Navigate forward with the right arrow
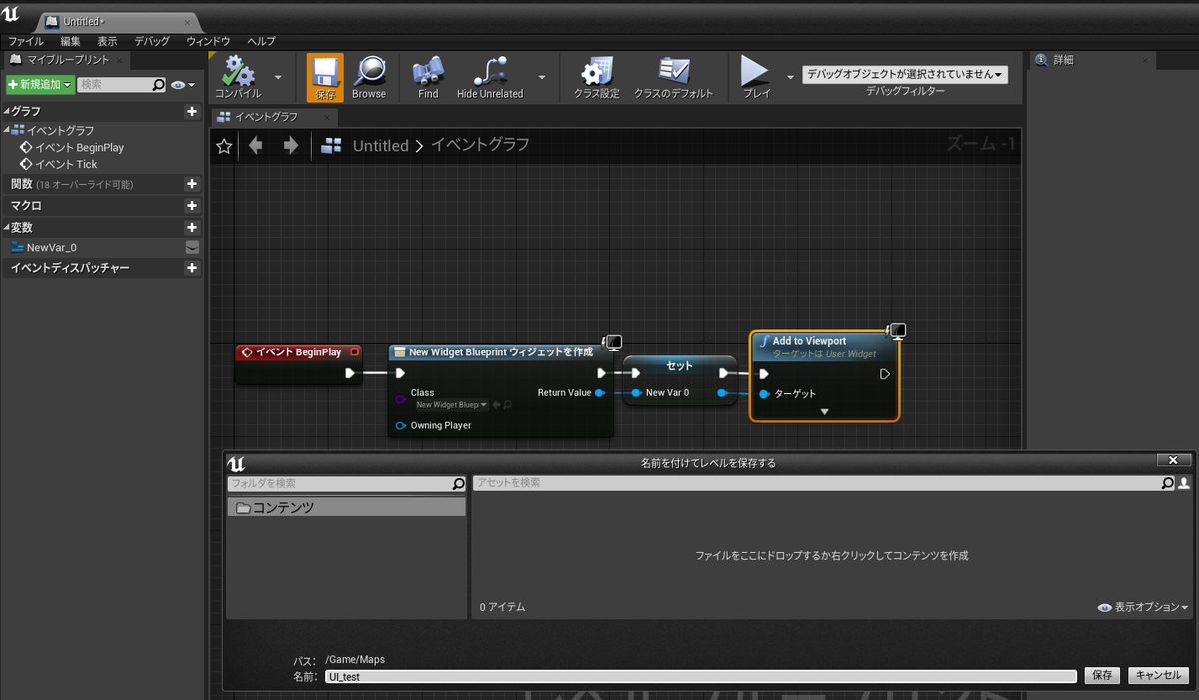 pyautogui.click(x=291, y=146)
